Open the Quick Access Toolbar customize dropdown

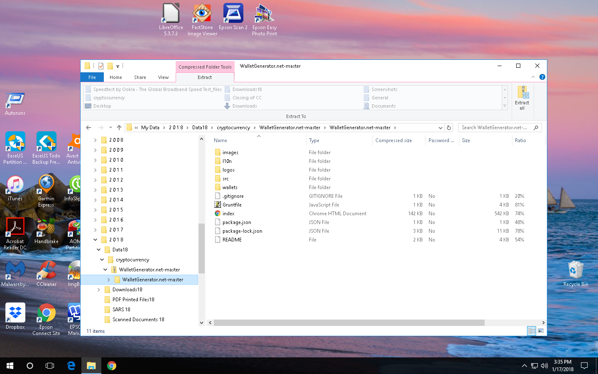coord(118,66)
